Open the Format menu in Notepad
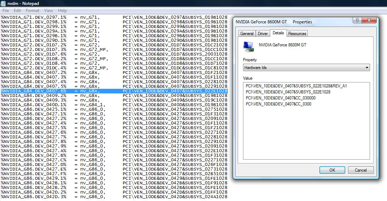This screenshot has width=387, height=201. [x=32, y=11]
